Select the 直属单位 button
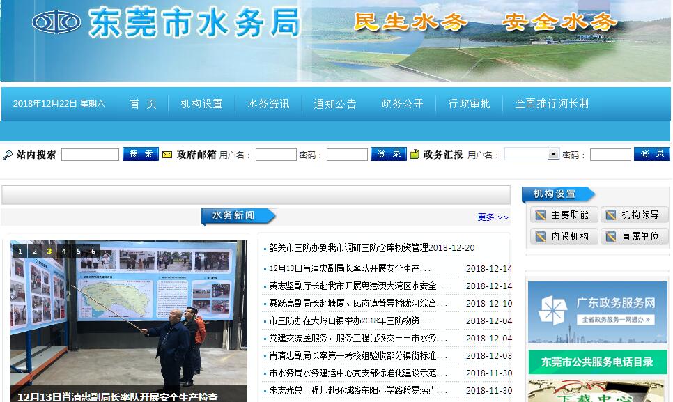This screenshot has height=402, width=673. pyautogui.click(x=633, y=237)
